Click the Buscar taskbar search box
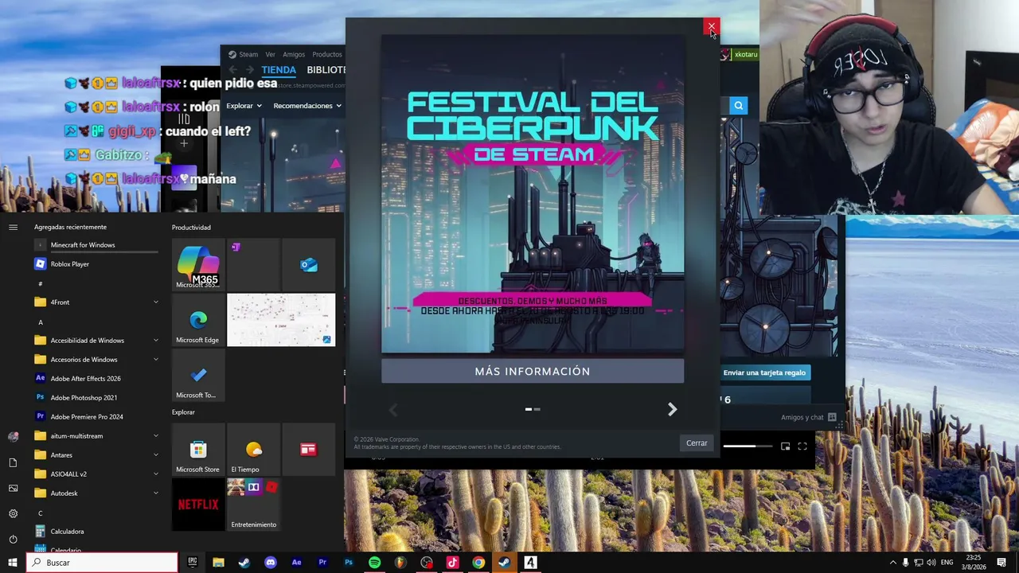This screenshot has height=573, width=1019. click(x=103, y=563)
